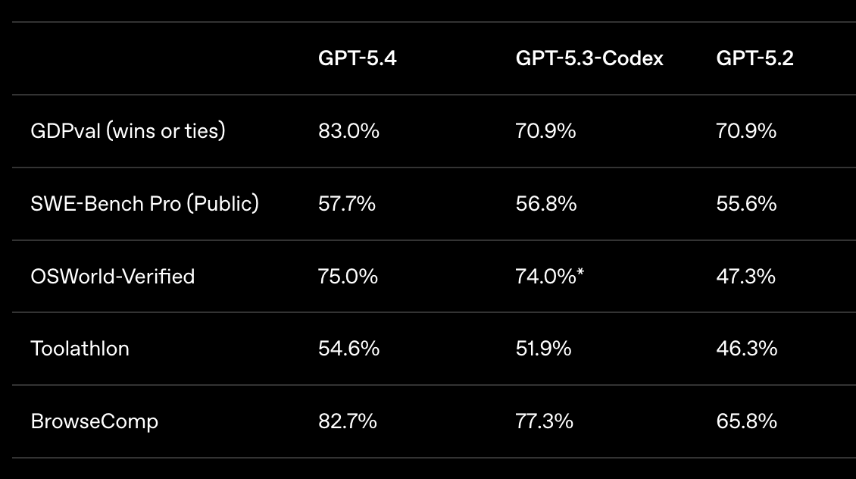Click the 65.8% BrowseComp score

click(746, 421)
